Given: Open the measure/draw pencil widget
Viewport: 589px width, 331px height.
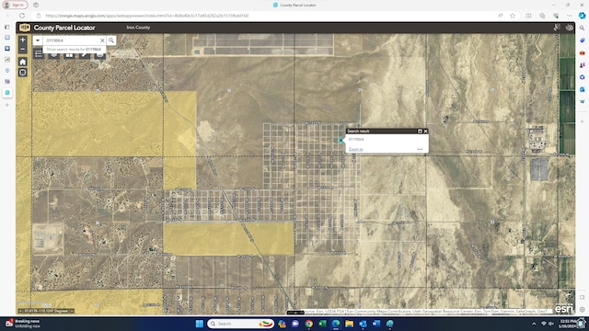Looking at the screenshot, I should (x=85, y=55).
